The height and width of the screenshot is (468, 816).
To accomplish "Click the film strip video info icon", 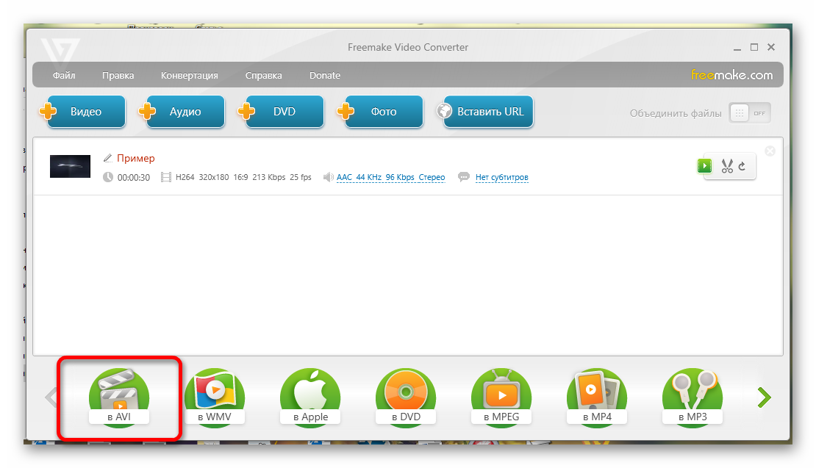I will click(x=166, y=177).
